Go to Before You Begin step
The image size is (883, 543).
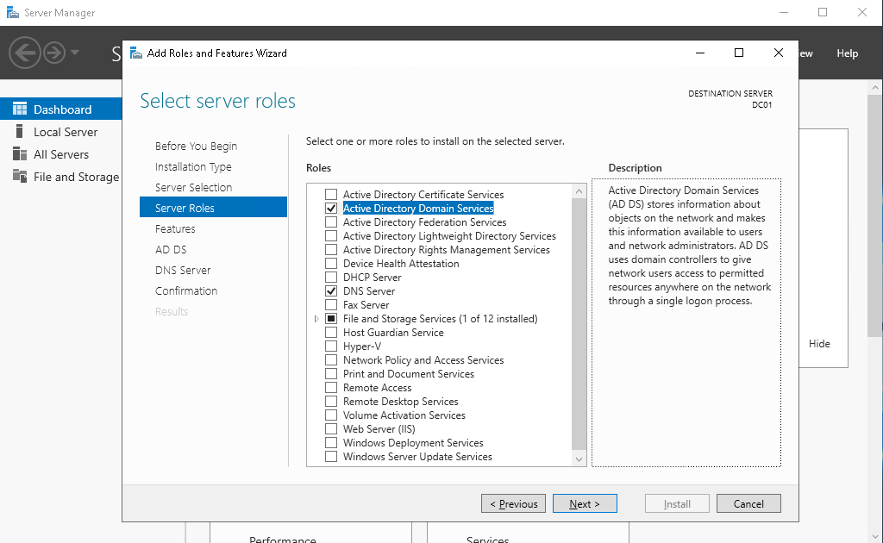click(x=196, y=147)
